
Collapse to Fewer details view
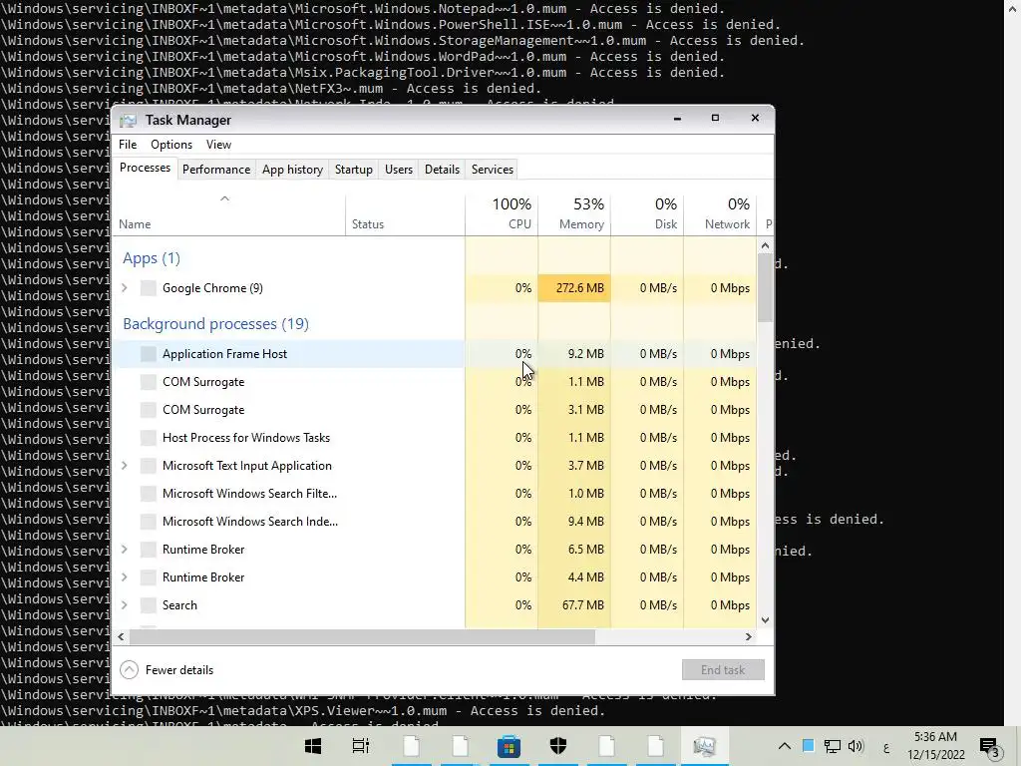[x=168, y=669]
